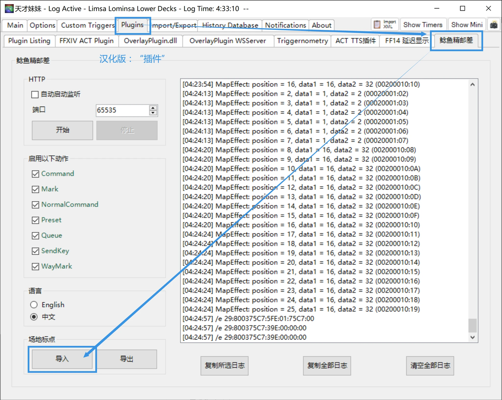Enable the 自动启动监听 checkbox
The height and width of the screenshot is (400, 502).
35,94
